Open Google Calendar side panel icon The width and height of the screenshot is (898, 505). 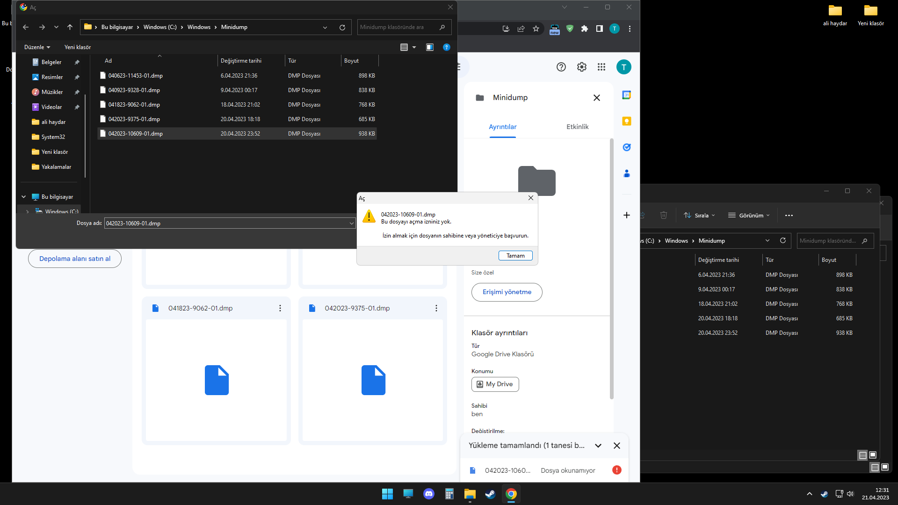coord(627,95)
